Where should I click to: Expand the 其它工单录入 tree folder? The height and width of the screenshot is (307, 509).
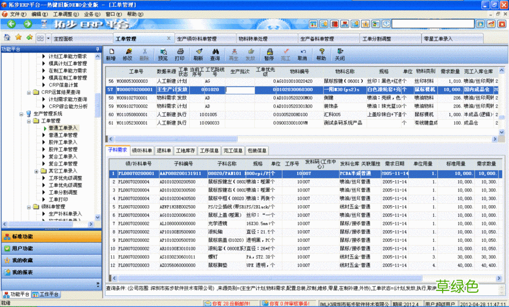[x=36, y=171]
